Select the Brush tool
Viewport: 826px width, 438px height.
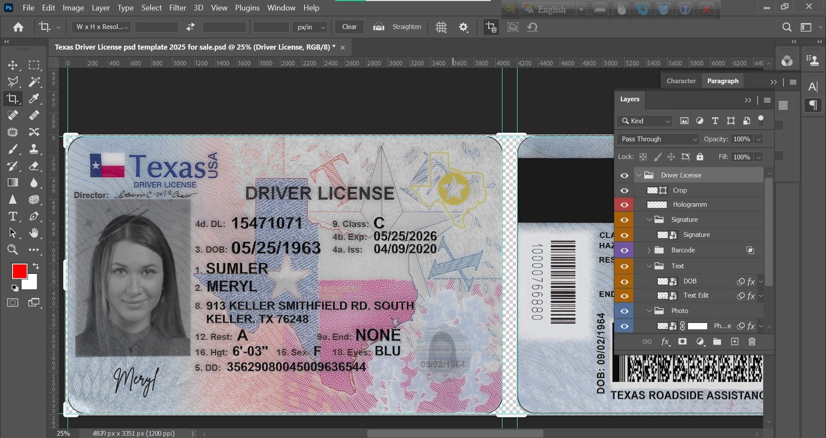[12, 149]
